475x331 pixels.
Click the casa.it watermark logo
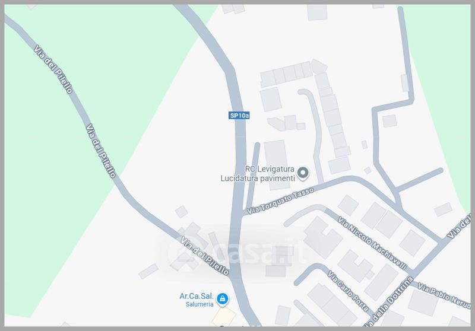click(237, 253)
